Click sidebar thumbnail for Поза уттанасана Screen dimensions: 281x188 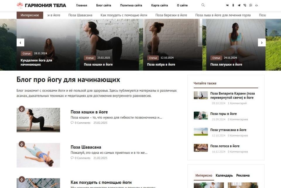201,132
